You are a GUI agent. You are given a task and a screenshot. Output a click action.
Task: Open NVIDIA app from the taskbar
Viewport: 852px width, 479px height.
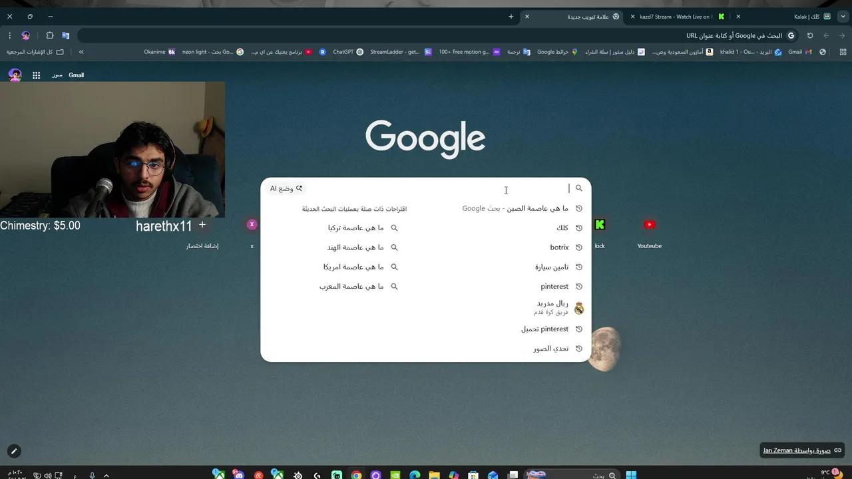click(395, 475)
